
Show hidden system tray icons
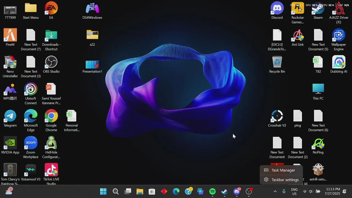pyautogui.click(x=275, y=192)
